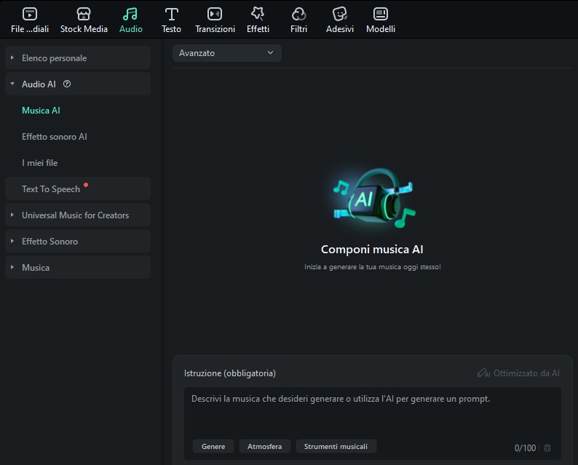578x465 pixels.
Task: Open the Adesivi stickers icon
Action: tap(339, 15)
